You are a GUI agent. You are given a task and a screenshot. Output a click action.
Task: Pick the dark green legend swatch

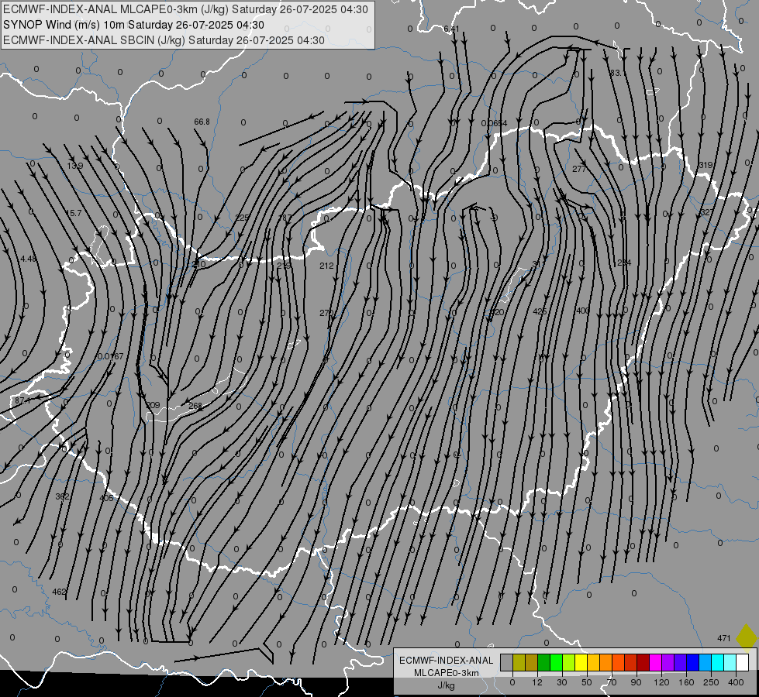(543, 662)
